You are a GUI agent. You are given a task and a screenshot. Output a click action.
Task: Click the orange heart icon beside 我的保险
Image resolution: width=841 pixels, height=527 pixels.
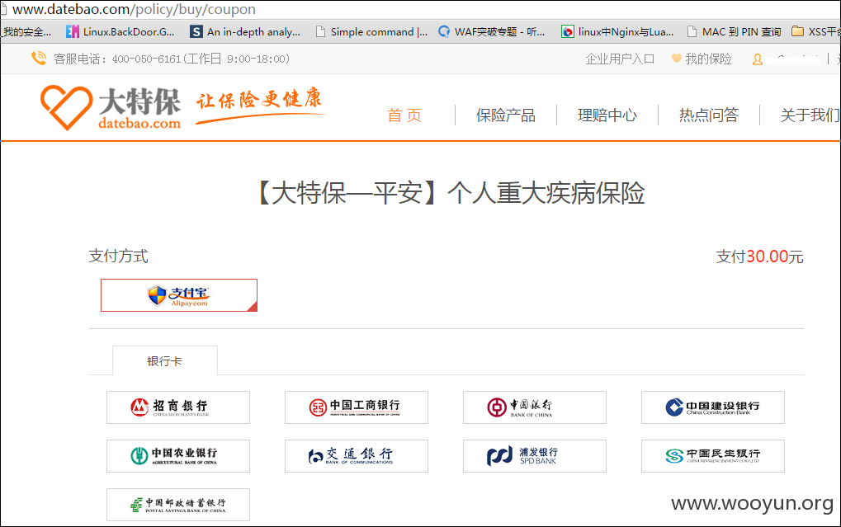(676, 58)
